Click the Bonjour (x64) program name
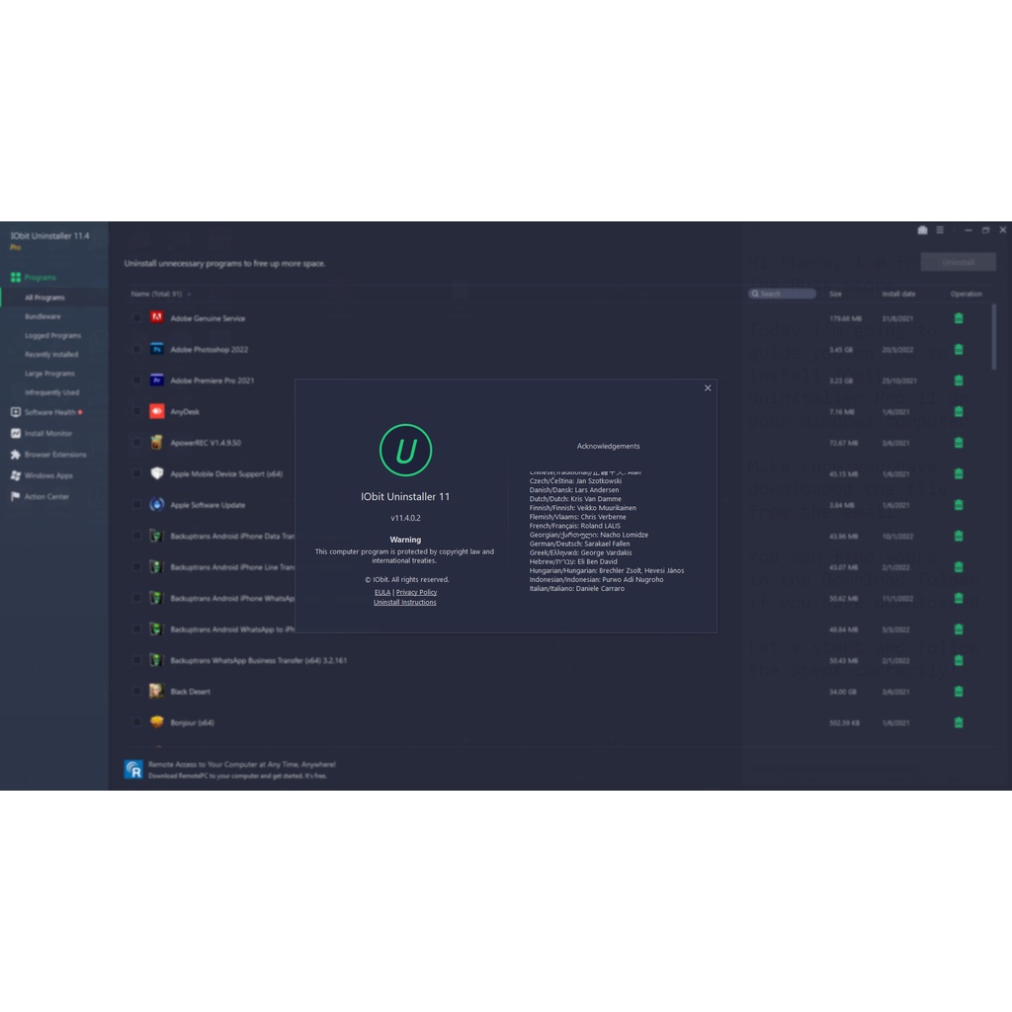 point(192,722)
